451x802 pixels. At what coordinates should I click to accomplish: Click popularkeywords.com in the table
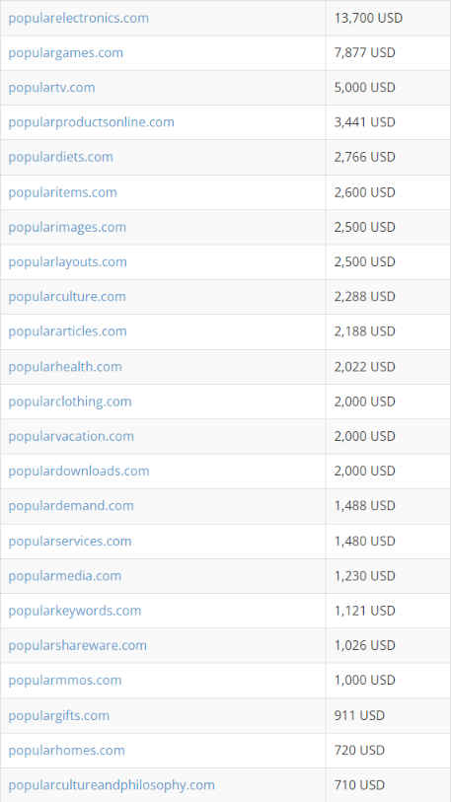75,611
